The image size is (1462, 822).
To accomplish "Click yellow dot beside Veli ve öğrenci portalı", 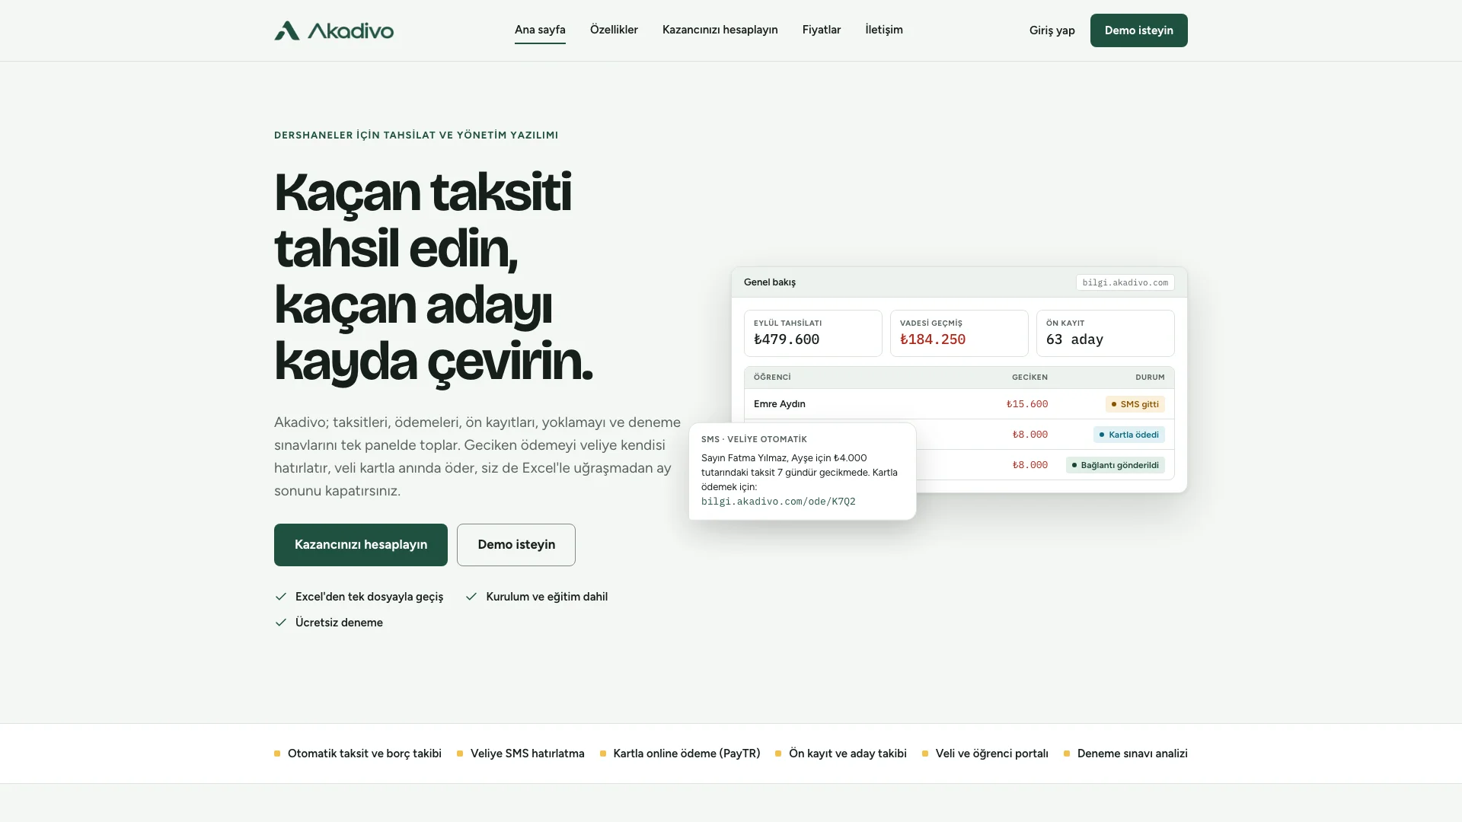I will (x=925, y=753).
